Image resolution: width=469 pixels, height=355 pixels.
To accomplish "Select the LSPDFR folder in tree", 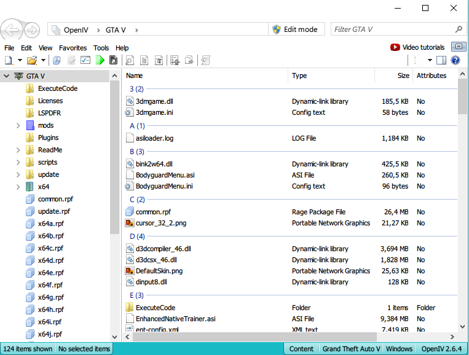I will tap(49, 113).
